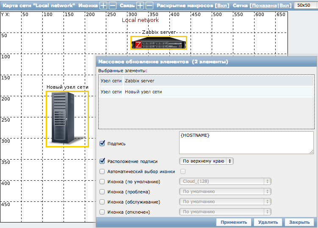Click the Новый узел сети label on map
This screenshot has height=228, width=318.
click(x=67, y=87)
